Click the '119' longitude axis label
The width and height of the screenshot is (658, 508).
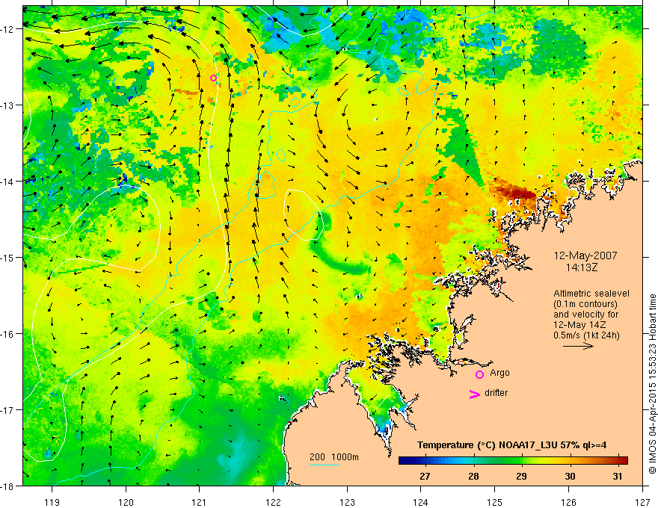[52, 502]
